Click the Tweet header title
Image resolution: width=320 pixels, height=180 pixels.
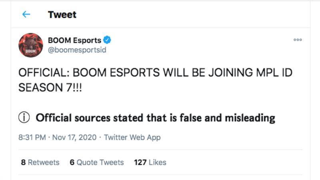pos(62,15)
